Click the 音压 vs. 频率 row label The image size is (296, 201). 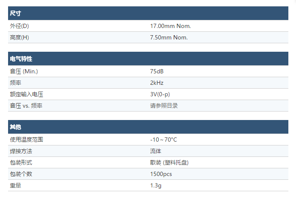pos(26,106)
